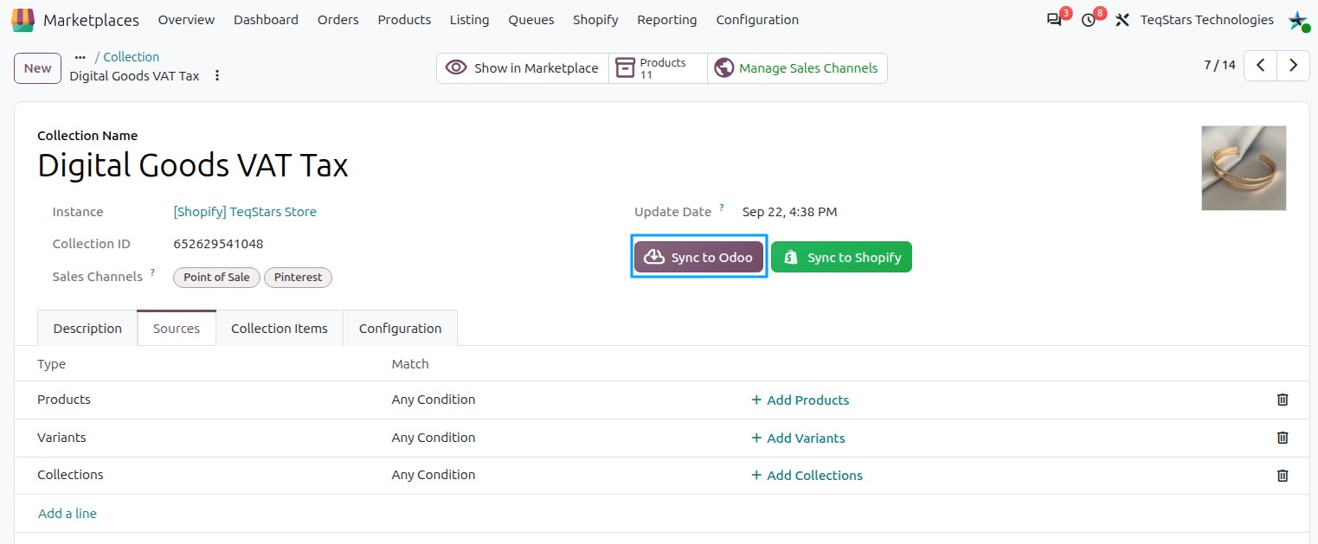Open the [Shopify] TeqStars Store instance link
The image size is (1318, 544).
[245, 212]
